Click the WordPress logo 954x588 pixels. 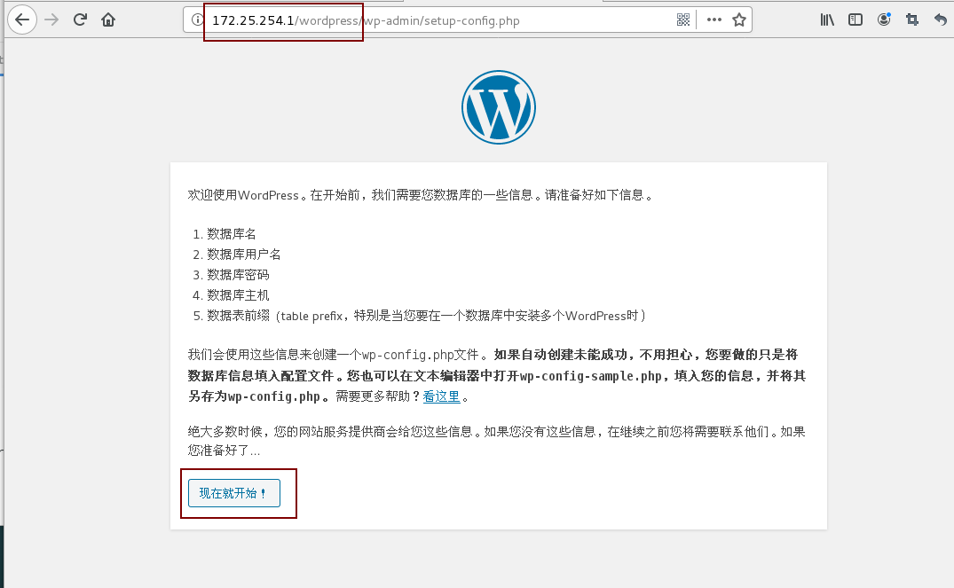coord(498,107)
